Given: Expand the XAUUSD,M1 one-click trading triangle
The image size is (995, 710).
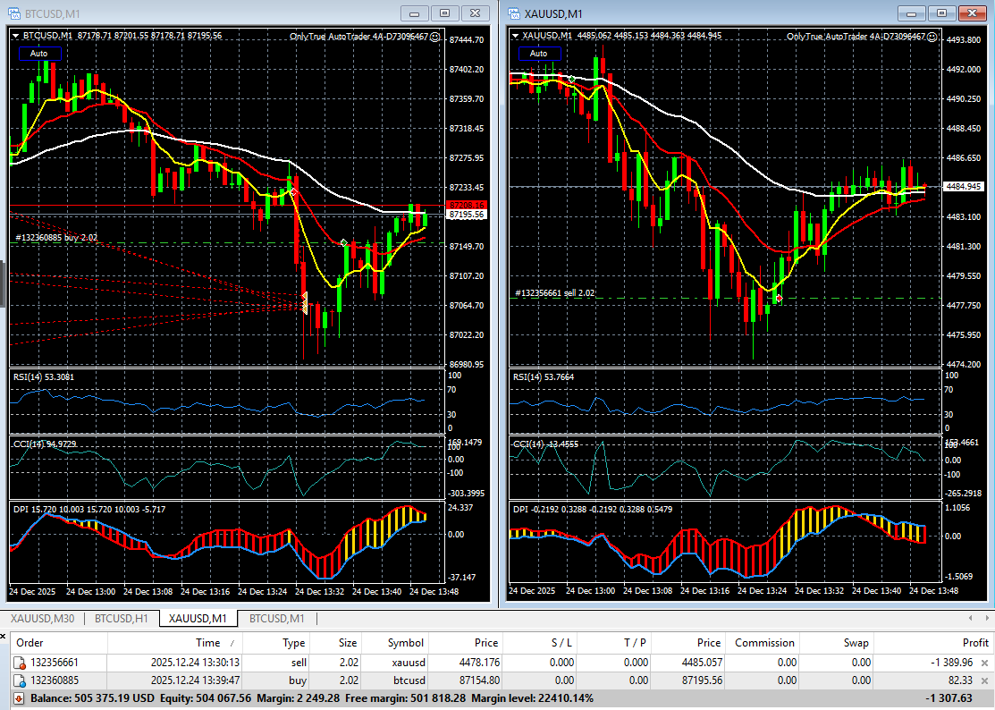Looking at the screenshot, I should tap(516, 36).
